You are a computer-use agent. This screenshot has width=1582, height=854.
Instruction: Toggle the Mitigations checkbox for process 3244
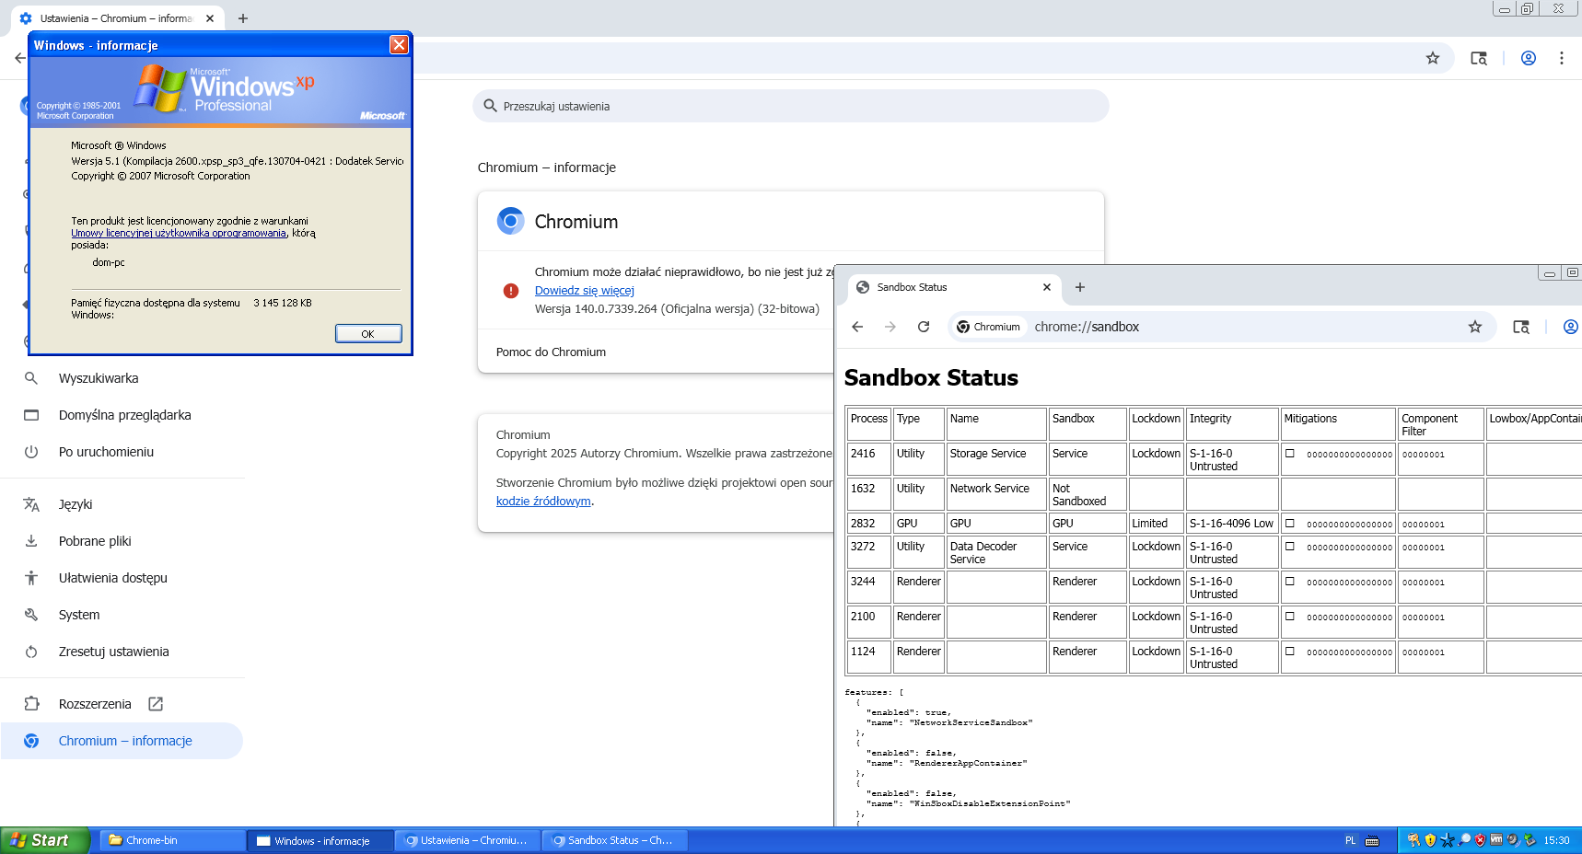(x=1290, y=582)
